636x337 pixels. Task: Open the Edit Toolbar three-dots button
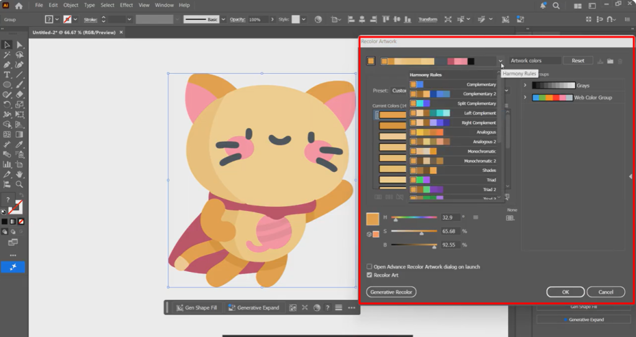tap(13, 256)
